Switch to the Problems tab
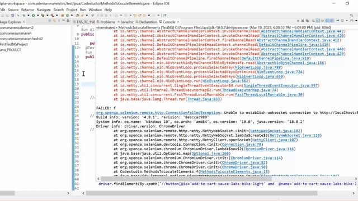The image size is (358, 201). [x=106, y=22]
